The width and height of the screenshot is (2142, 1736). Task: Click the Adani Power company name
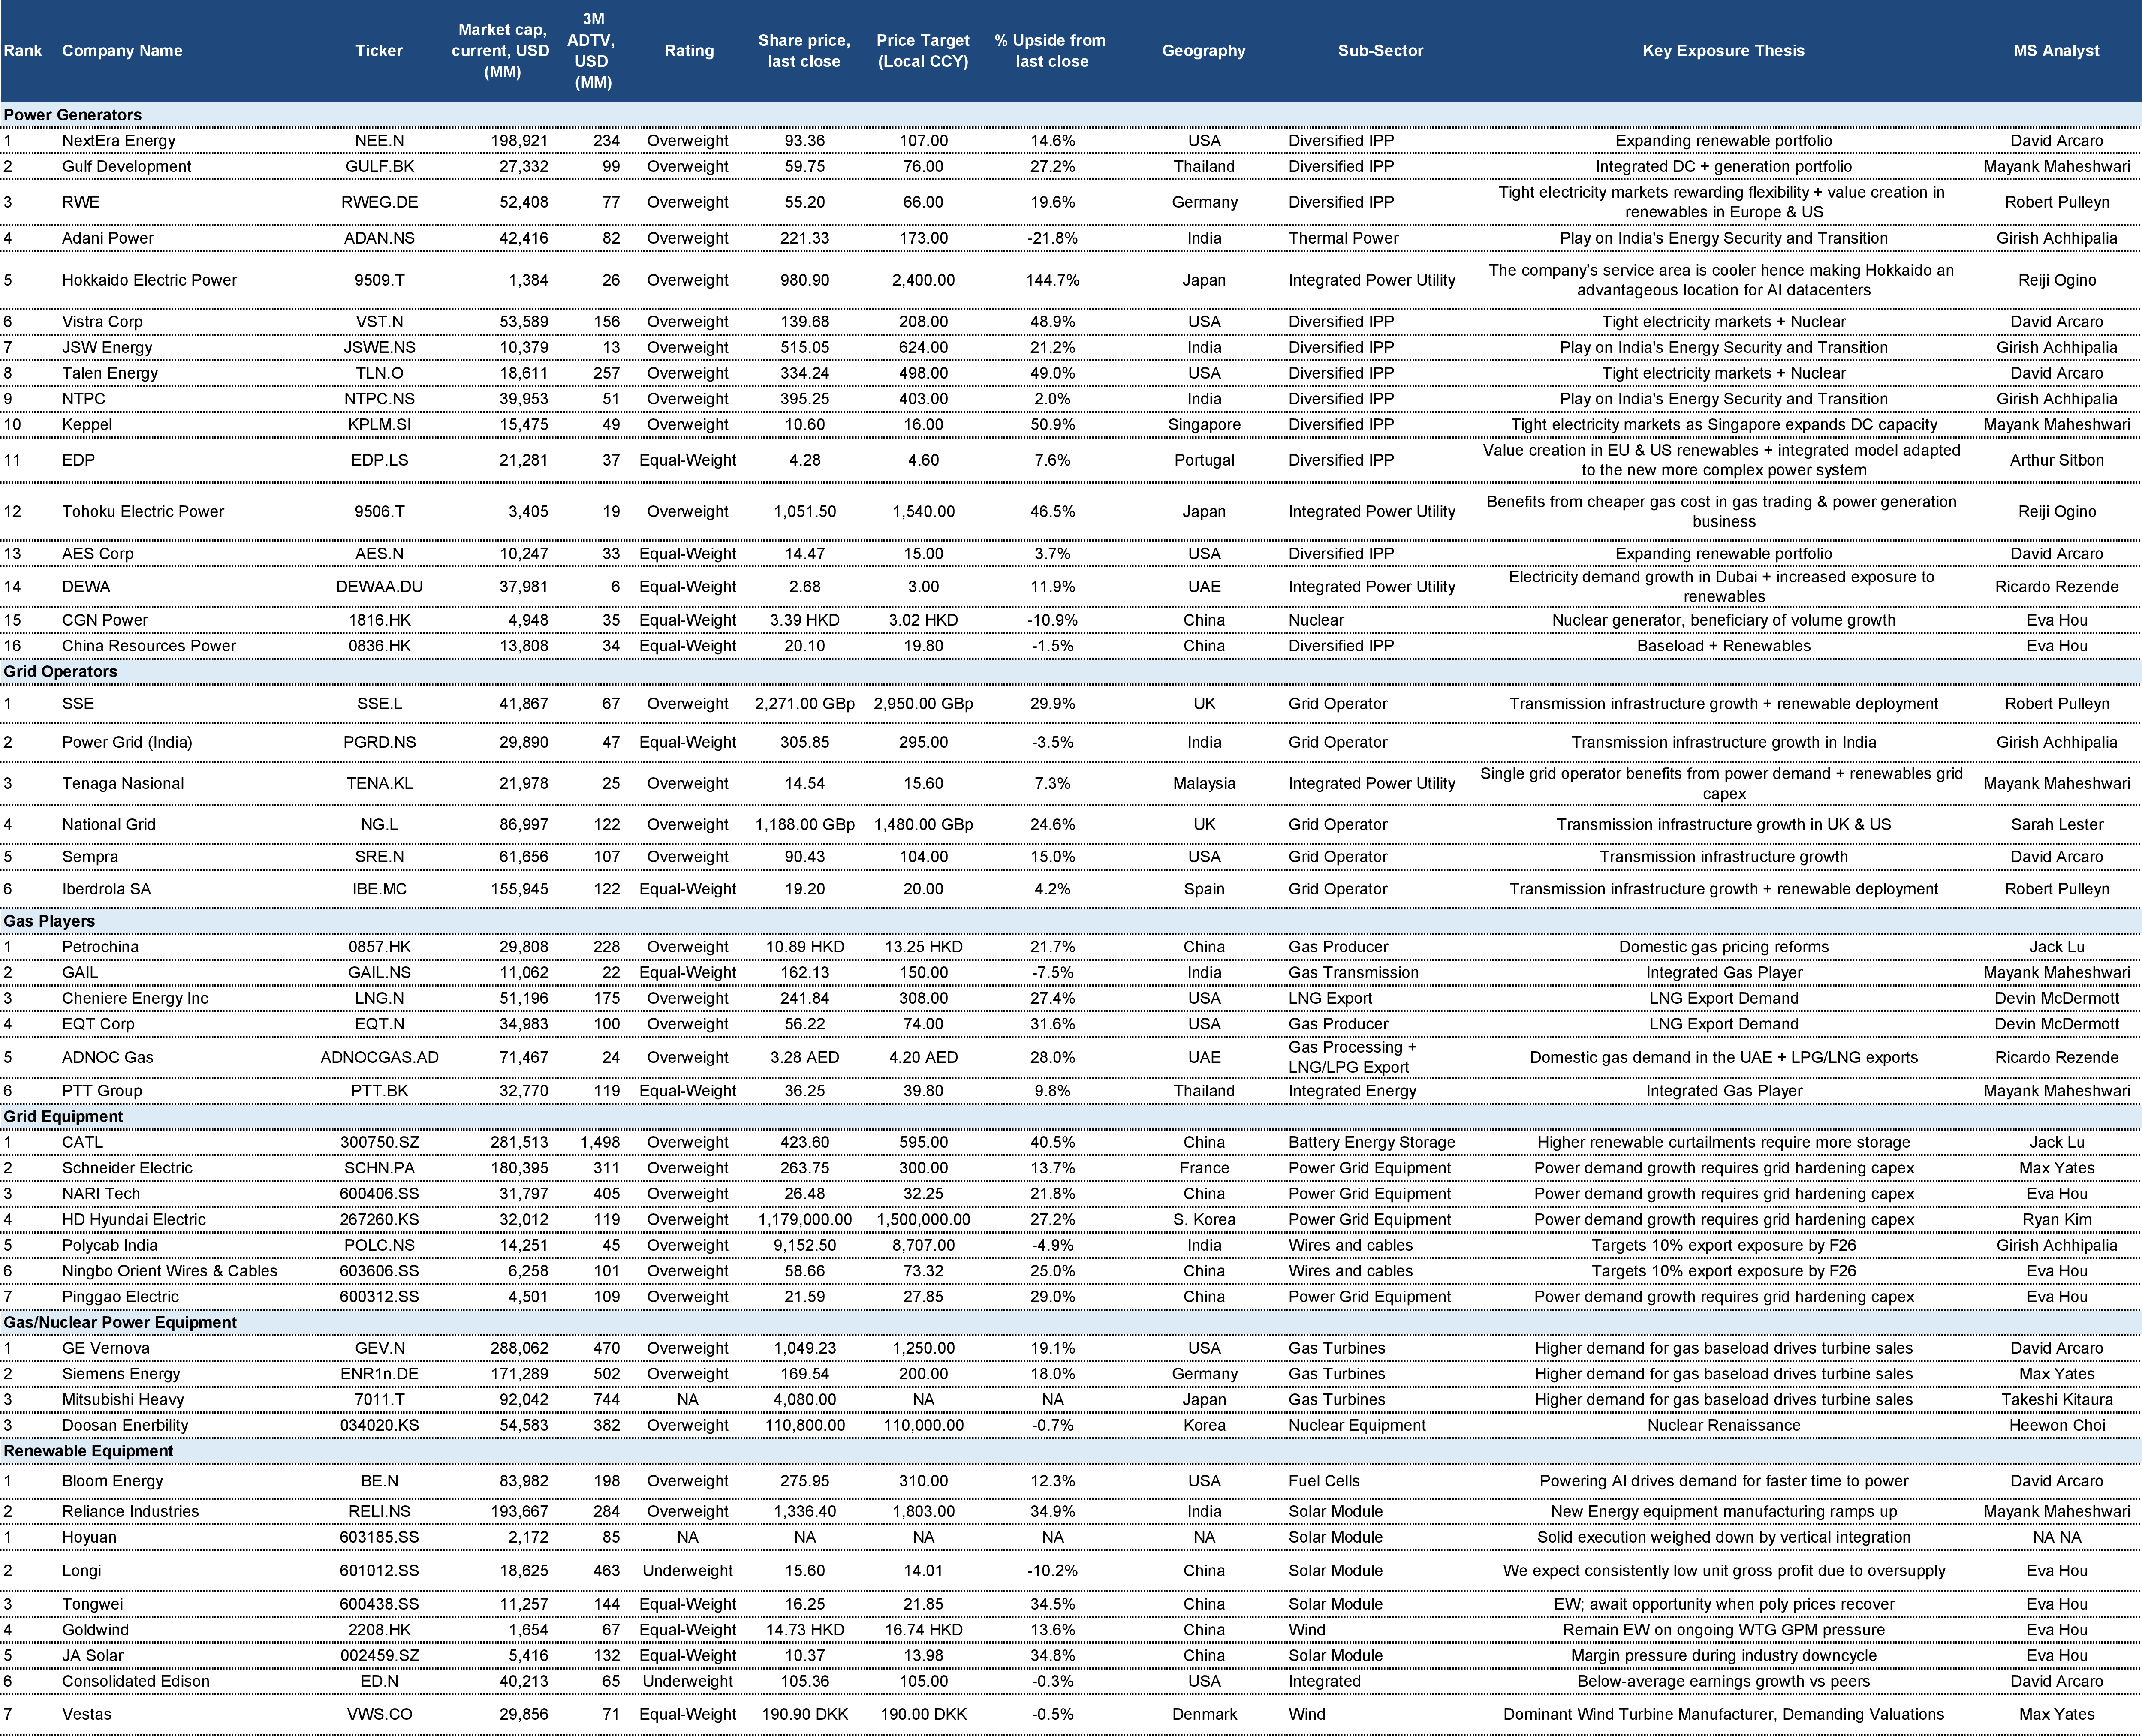pyautogui.click(x=108, y=238)
